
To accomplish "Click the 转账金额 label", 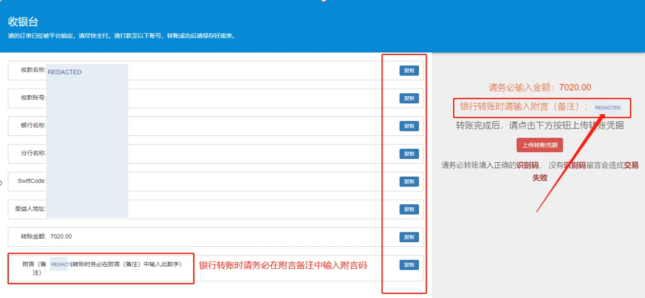I will [33, 236].
